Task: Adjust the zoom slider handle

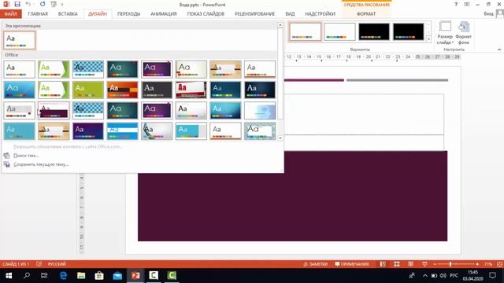Action: click(450, 264)
